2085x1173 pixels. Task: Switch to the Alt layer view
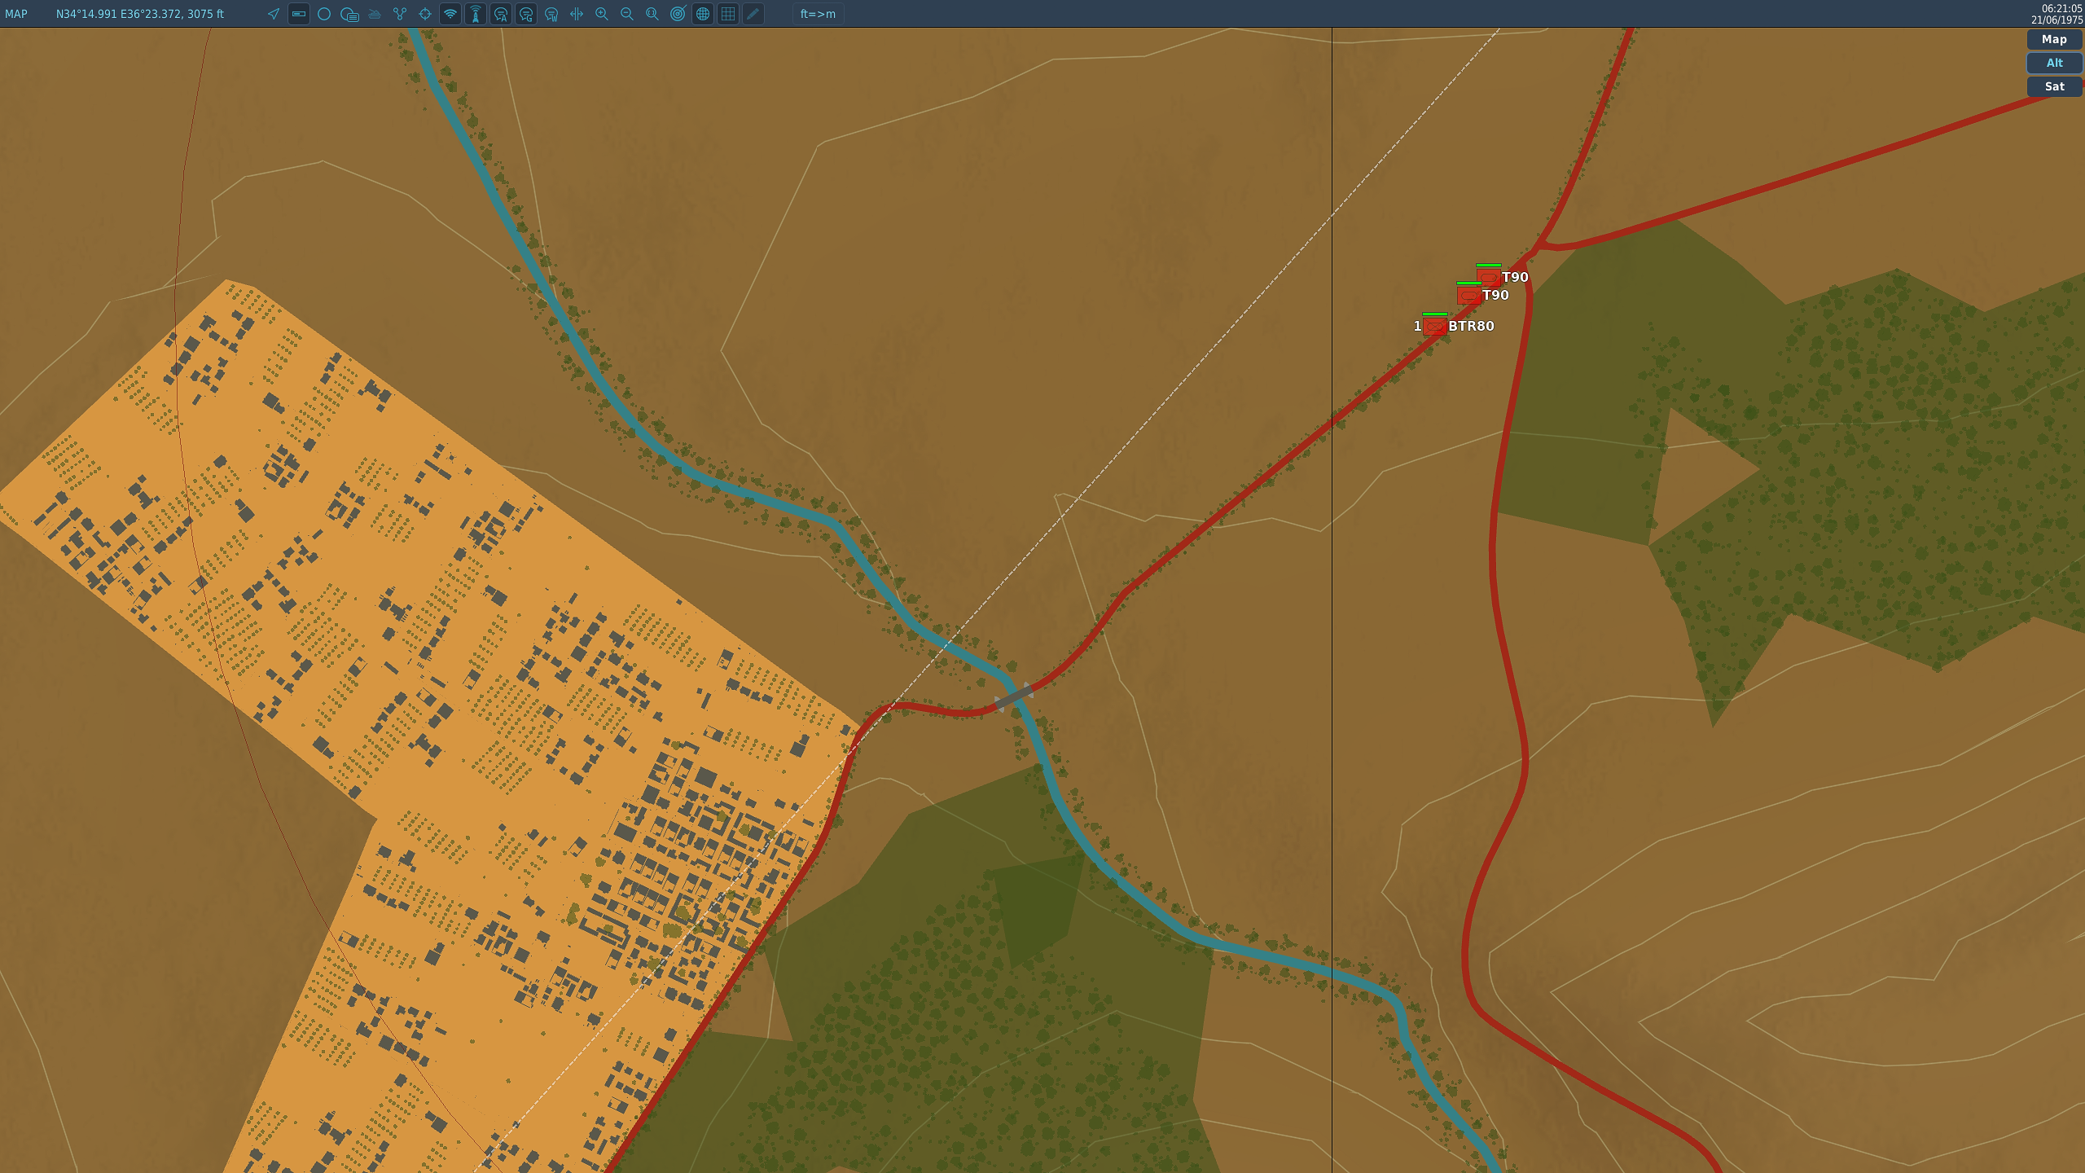2054,63
